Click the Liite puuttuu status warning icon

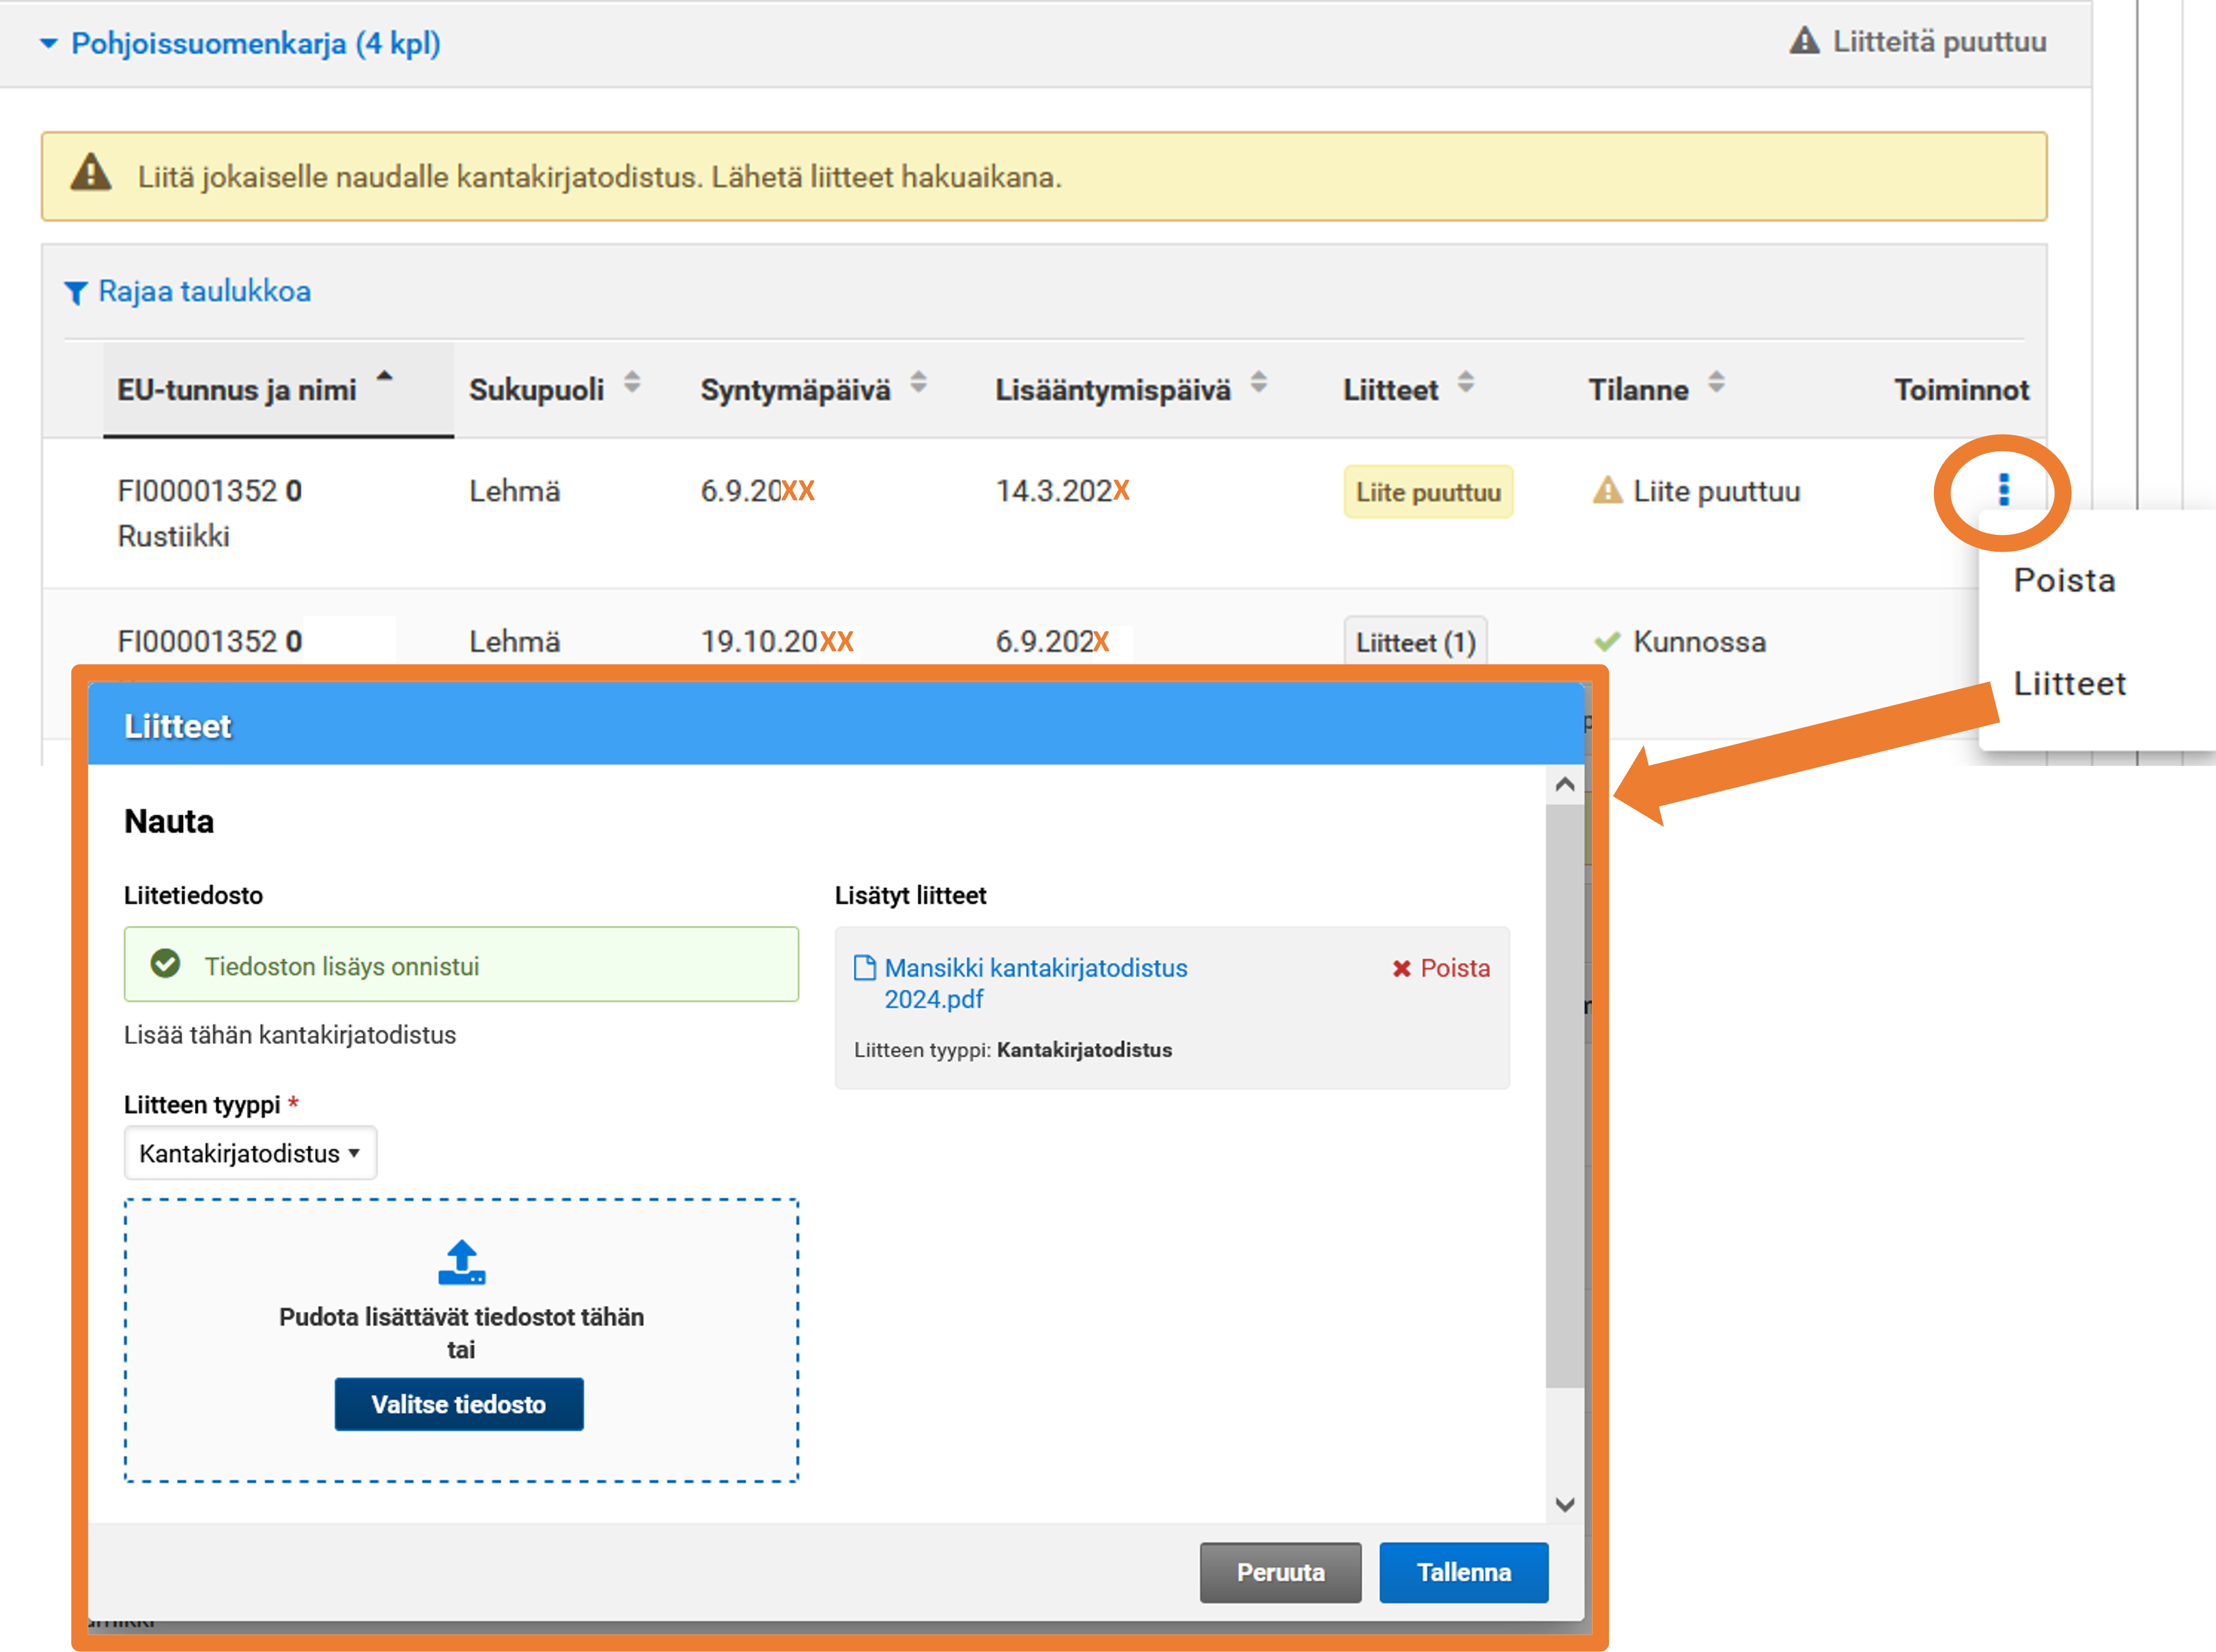[1607, 491]
